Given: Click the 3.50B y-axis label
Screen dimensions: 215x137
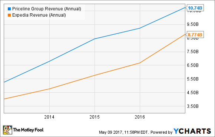Looking at the screenshot, I should [x=193, y=106].
